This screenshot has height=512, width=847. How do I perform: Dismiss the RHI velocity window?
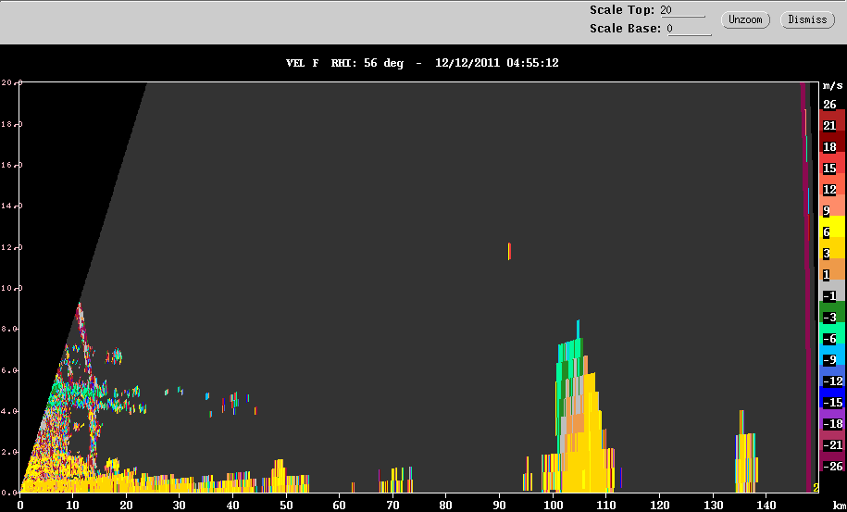tap(807, 20)
